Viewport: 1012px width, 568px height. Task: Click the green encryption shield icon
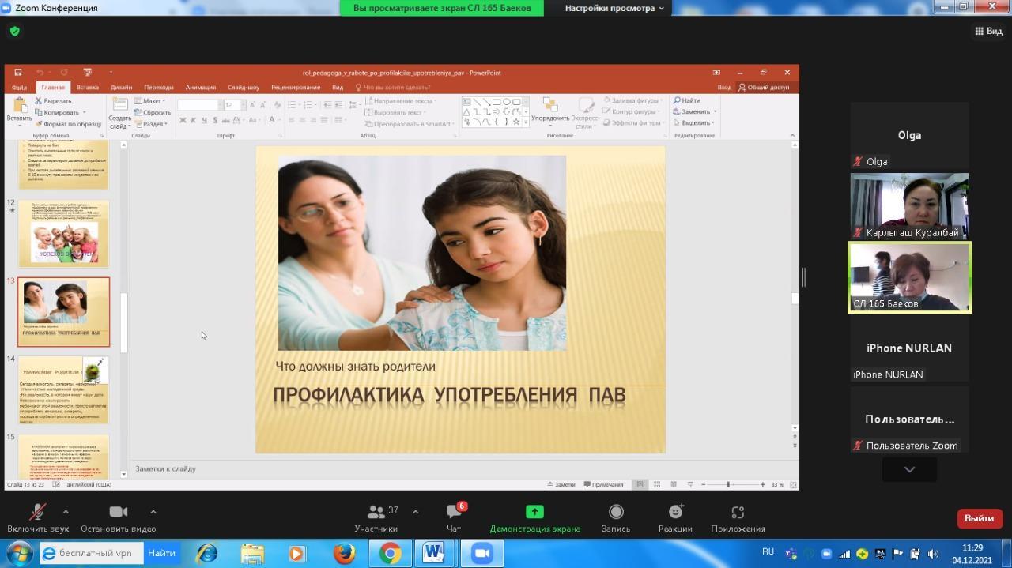(14, 32)
